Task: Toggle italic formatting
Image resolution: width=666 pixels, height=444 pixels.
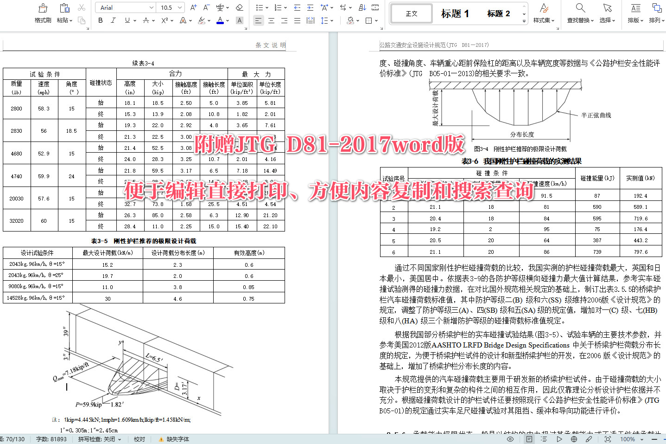Action: coord(113,21)
